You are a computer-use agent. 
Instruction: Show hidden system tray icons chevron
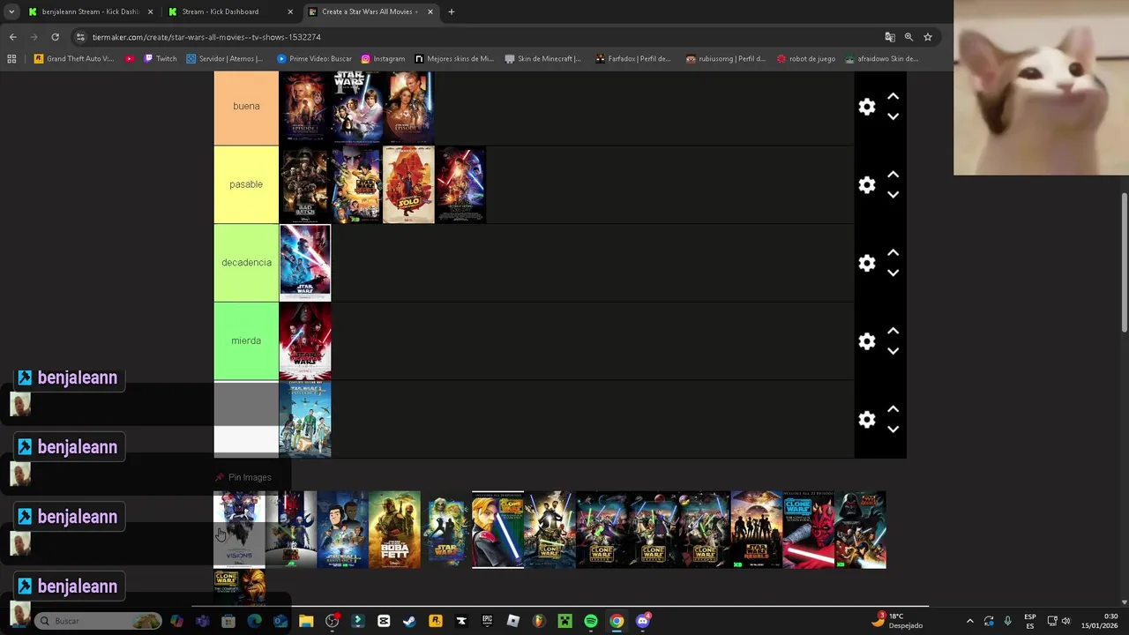[969, 621]
